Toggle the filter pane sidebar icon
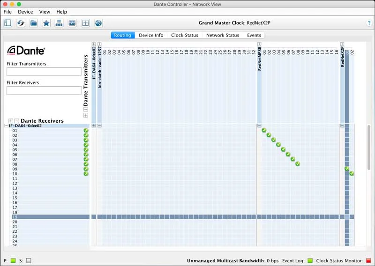 [x=8, y=23]
